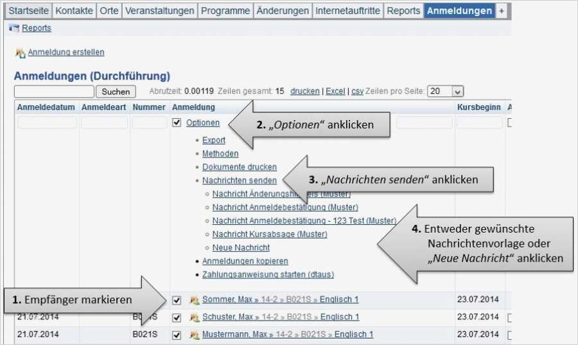Open the Export option

[214, 140]
